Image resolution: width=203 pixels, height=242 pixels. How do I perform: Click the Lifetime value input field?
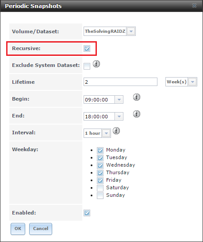coord(120,82)
